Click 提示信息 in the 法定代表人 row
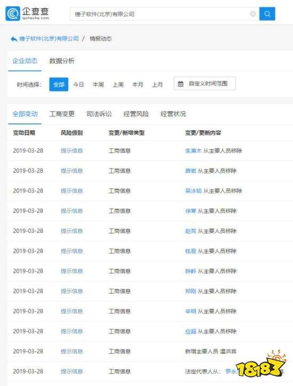 (72, 371)
